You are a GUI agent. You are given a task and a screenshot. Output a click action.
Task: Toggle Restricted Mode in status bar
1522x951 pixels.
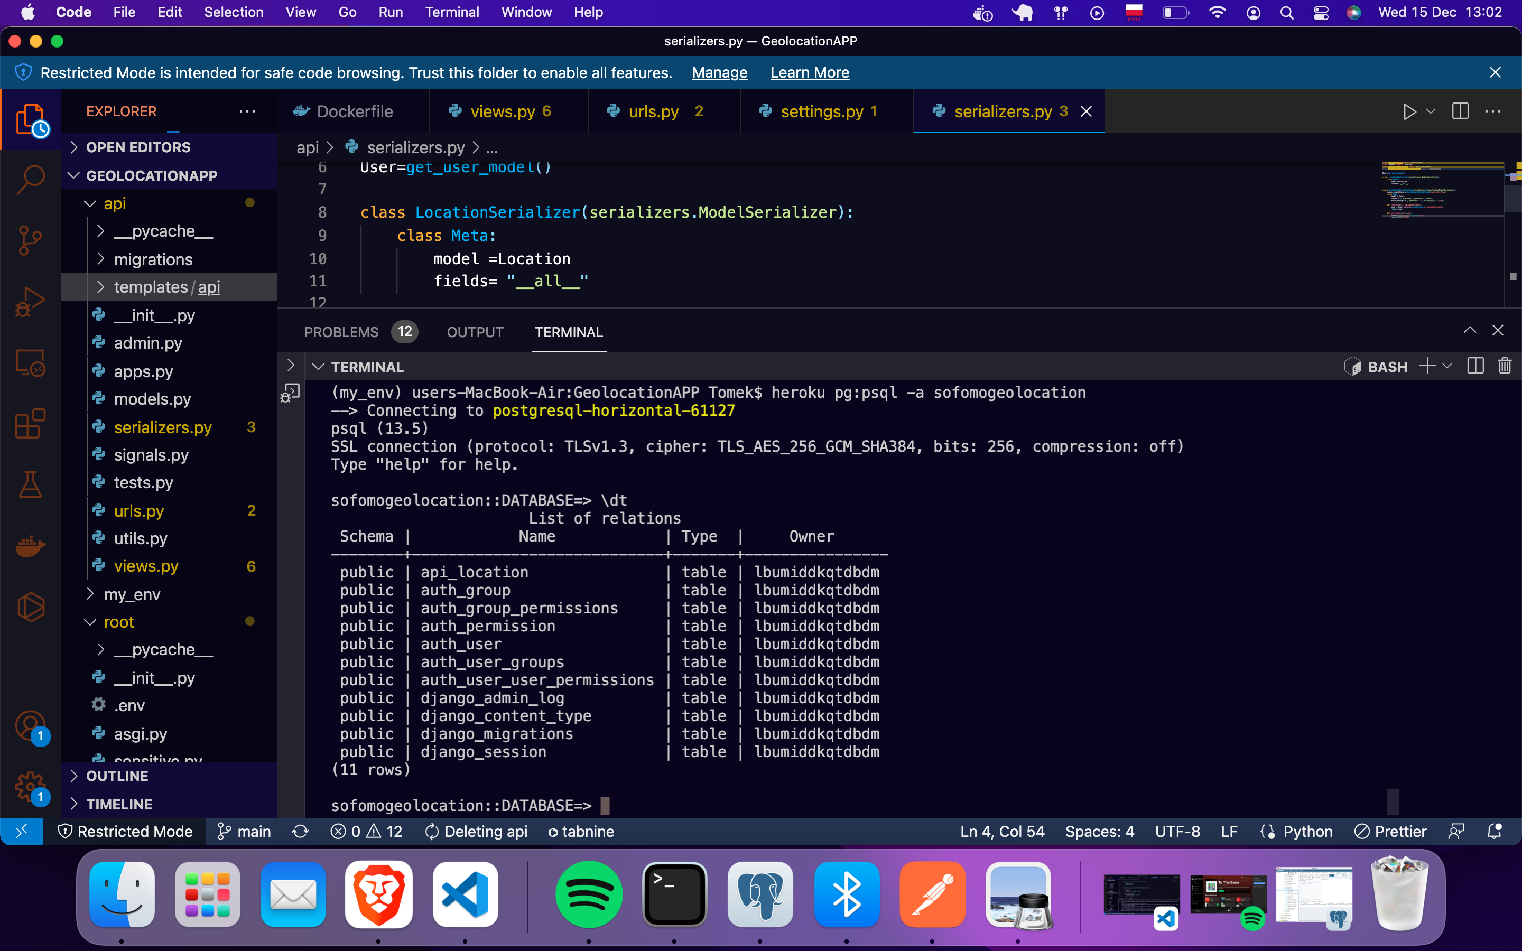(x=125, y=832)
